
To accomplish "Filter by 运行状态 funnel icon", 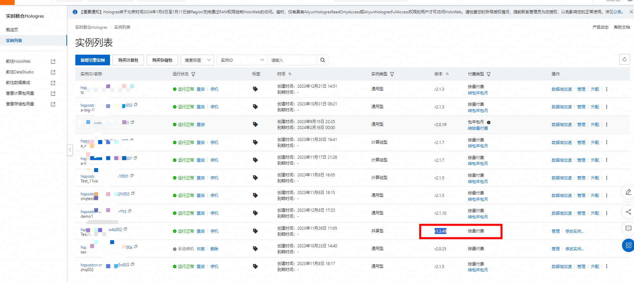I will click(x=193, y=74).
